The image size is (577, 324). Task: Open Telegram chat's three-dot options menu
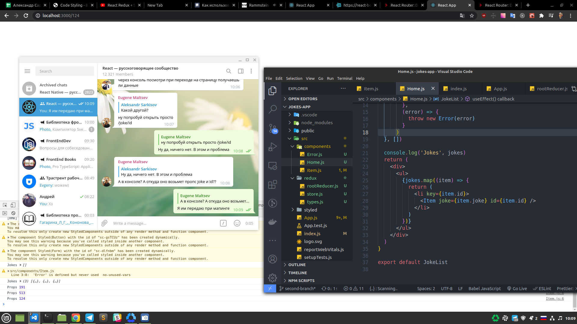251,71
